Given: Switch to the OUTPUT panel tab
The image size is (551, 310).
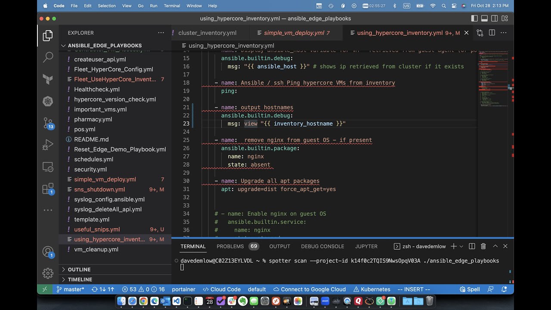Looking at the screenshot, I should pyautogui.click(x=280, y=246).
